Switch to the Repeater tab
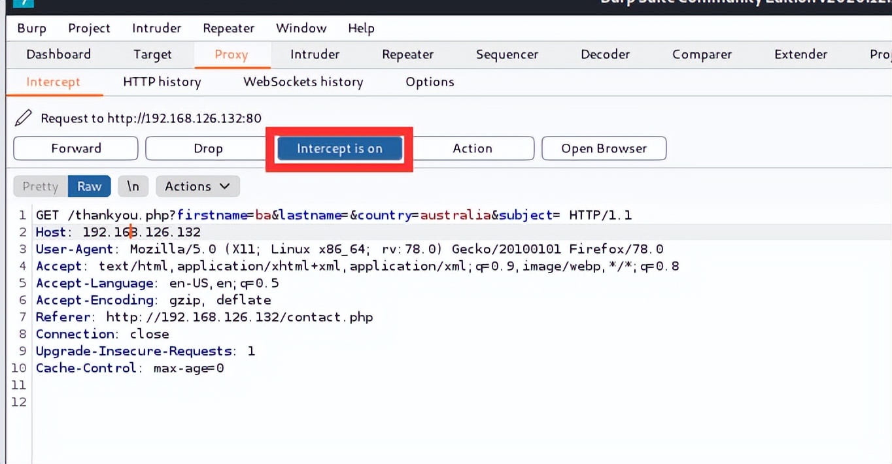 coord(407,54)
